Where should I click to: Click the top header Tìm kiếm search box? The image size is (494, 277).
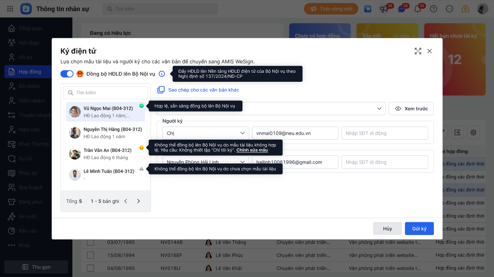click(x=160, y=9)
